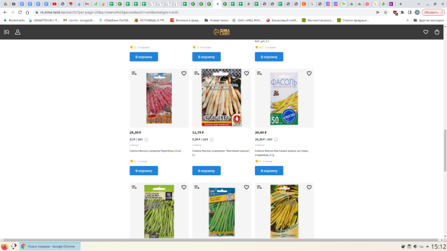
Task: Click wholesale price info icon for 9,30 ₽
Action: click(209, 139)
